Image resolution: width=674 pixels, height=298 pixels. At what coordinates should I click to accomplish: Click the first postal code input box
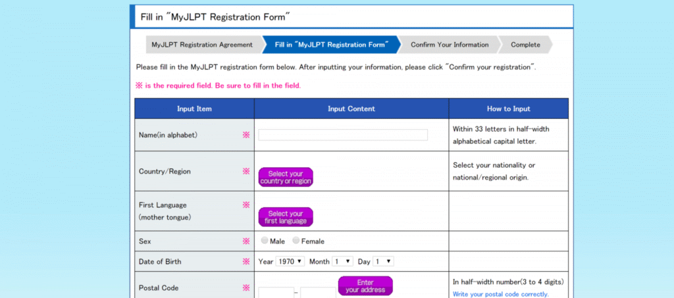276,293
